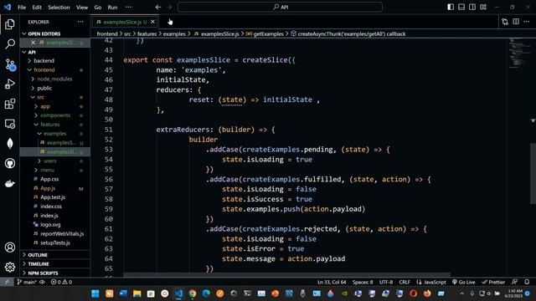This screenshot has height=301, width=536.
Task: Open the File menu
Action: click(22, 8)
